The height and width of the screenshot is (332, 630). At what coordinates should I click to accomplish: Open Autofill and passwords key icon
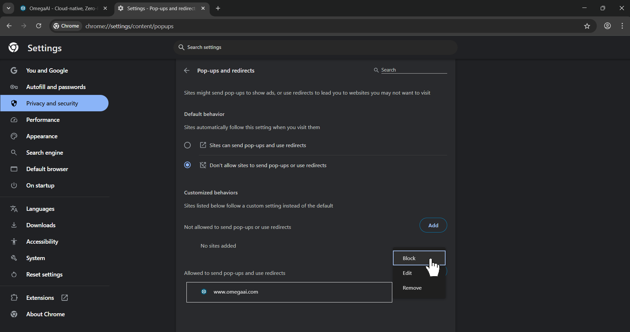14,87
